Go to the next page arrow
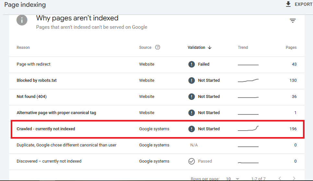313x181 pixels. point(294,178)
